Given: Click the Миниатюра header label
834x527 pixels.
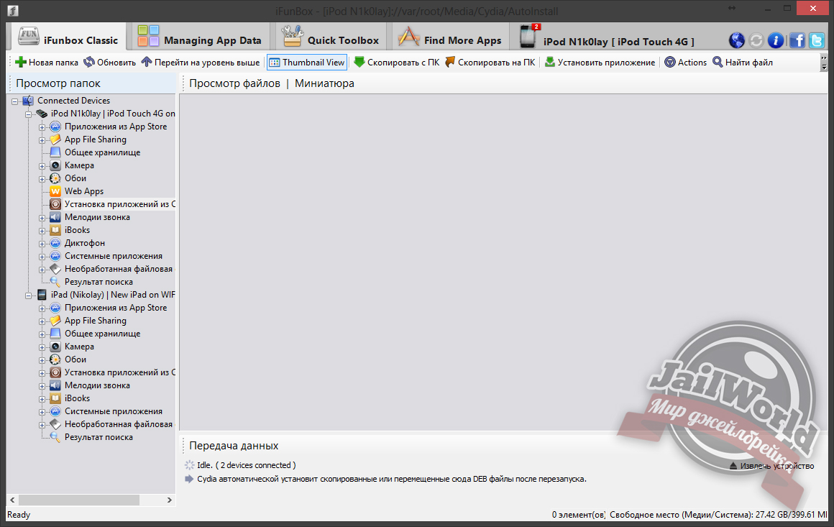Looking at the screenshot, I should [x=324, y=83].
